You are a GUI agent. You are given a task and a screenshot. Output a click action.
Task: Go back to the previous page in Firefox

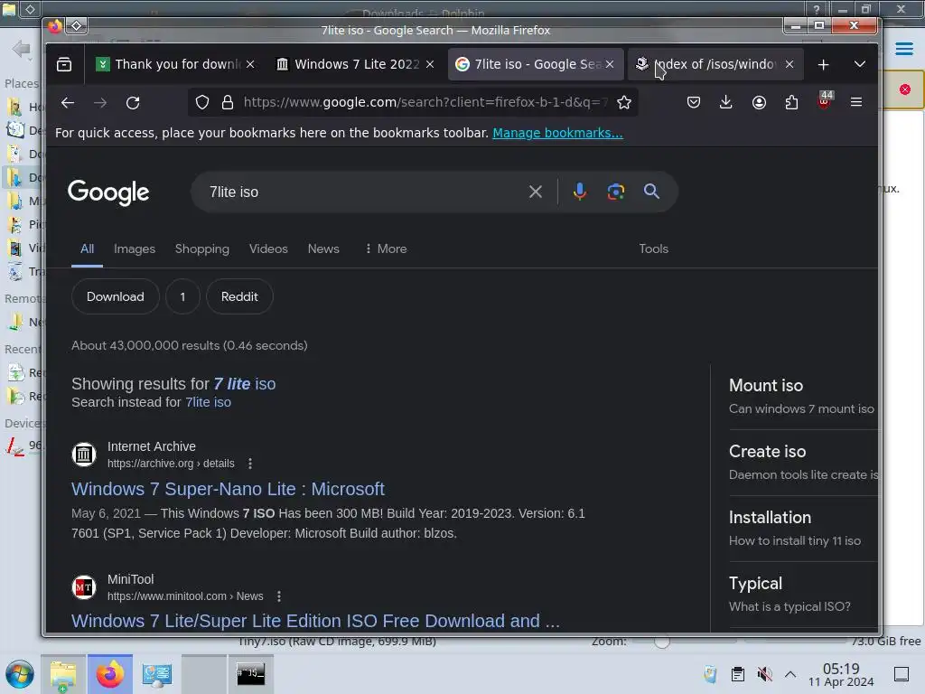[x=68, y=103]
